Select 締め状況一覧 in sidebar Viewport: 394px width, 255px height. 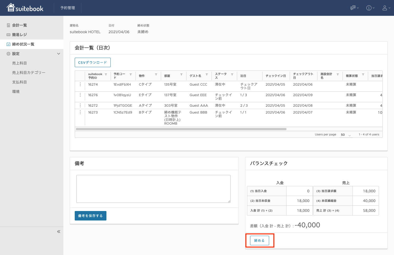point(32,44)
